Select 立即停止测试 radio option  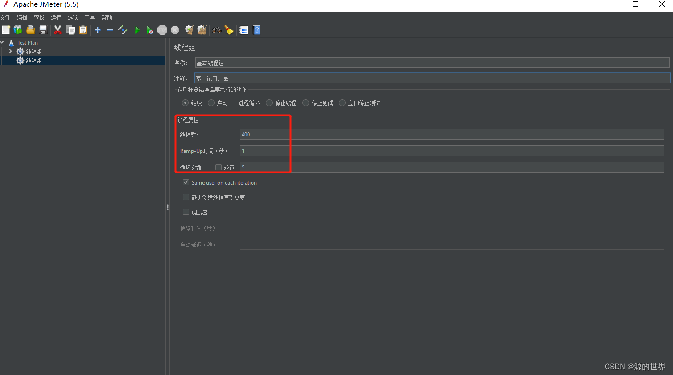click(342, 103)
